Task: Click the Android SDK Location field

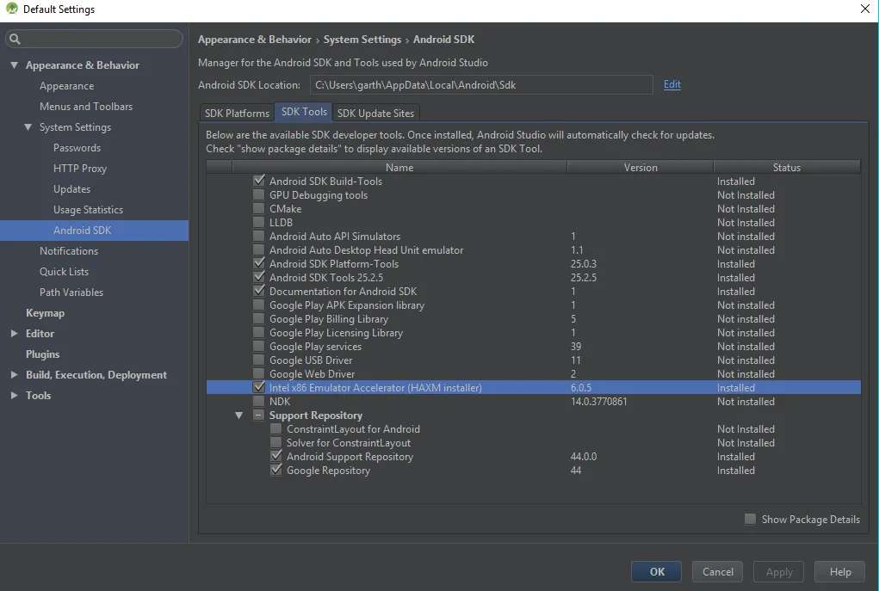Action: 481,84
